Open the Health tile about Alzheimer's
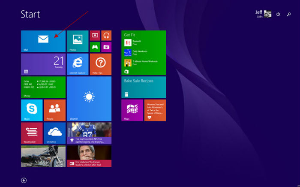This screenshot has height=187, width=300. [x=155, y=110]
